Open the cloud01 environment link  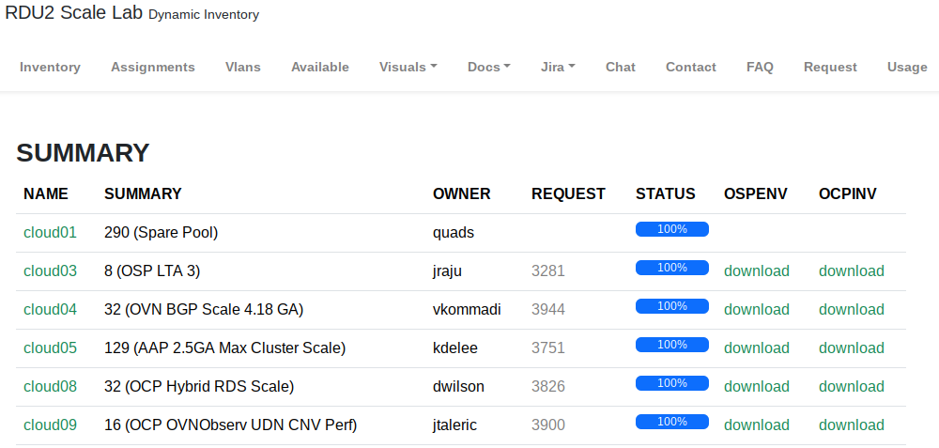50,232
